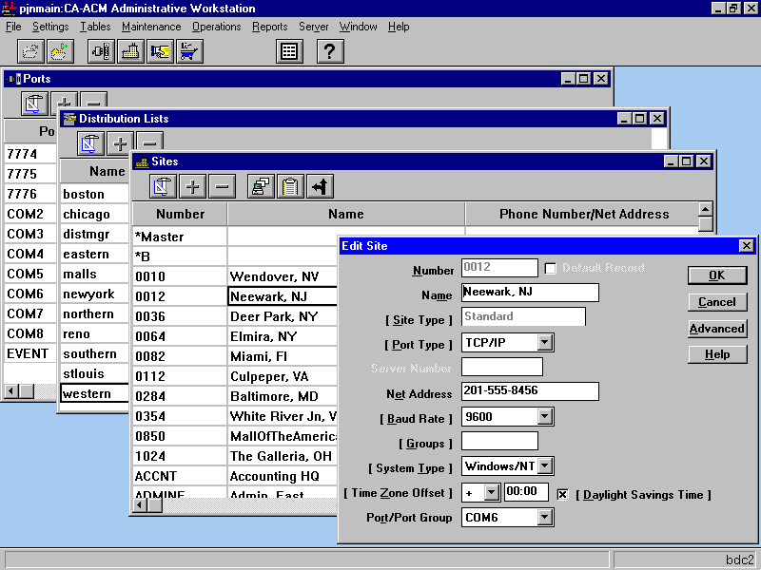Open the Sites buildings toolbar icon

click(130, 51)
